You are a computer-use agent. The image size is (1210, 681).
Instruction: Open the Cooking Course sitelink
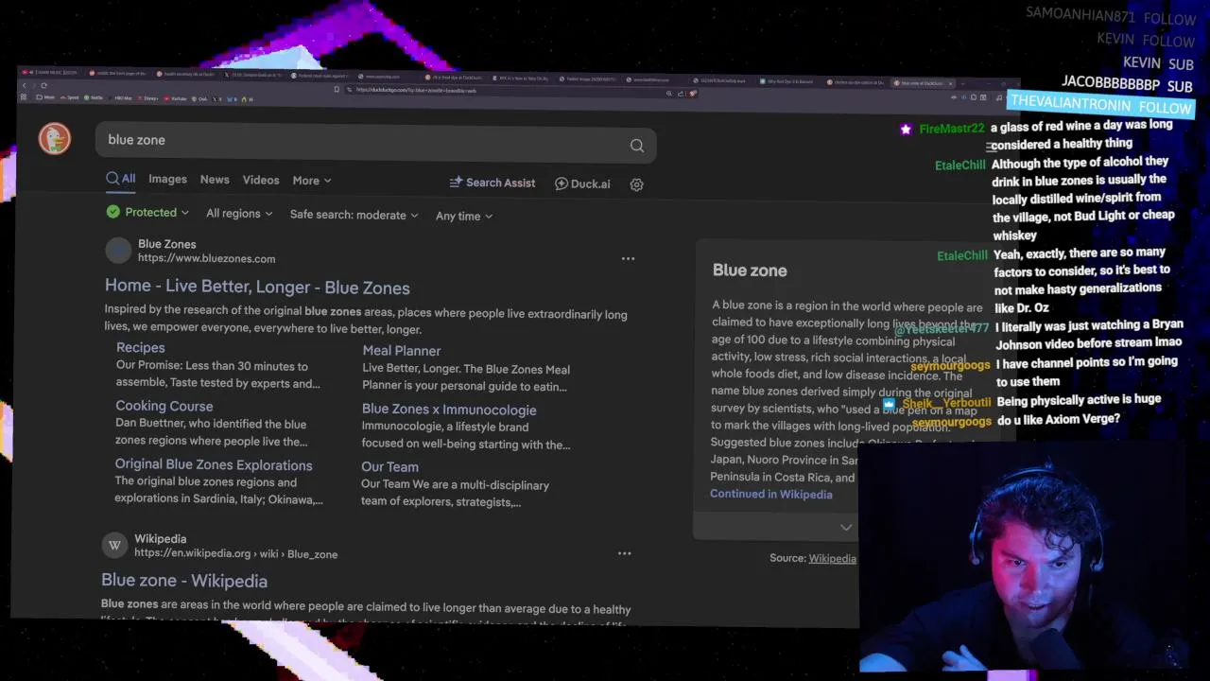pyautogui.click(x=164, y=406)
